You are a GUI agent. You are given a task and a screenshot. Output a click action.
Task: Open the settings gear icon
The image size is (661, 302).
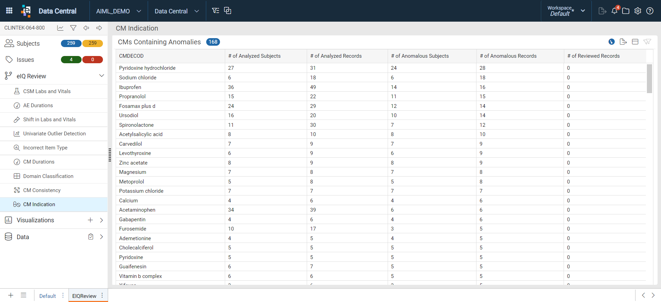(638, 11)
